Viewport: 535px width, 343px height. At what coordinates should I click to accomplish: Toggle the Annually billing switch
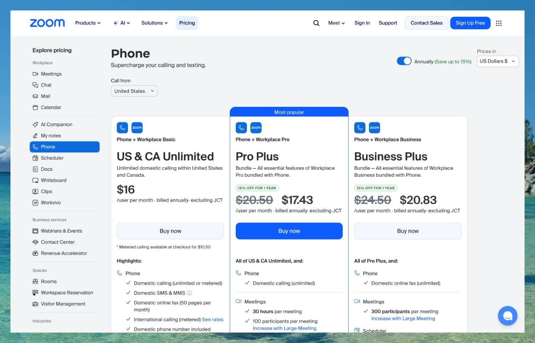404,61
